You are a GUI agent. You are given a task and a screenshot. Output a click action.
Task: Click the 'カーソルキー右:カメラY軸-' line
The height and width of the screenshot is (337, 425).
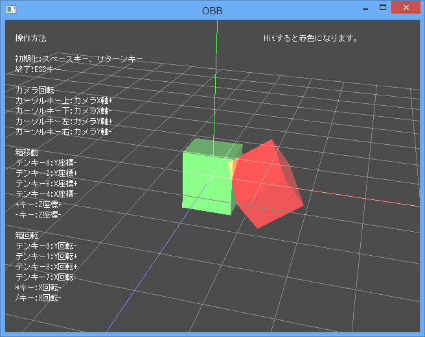pyautogui.click(x=63, y=132)
